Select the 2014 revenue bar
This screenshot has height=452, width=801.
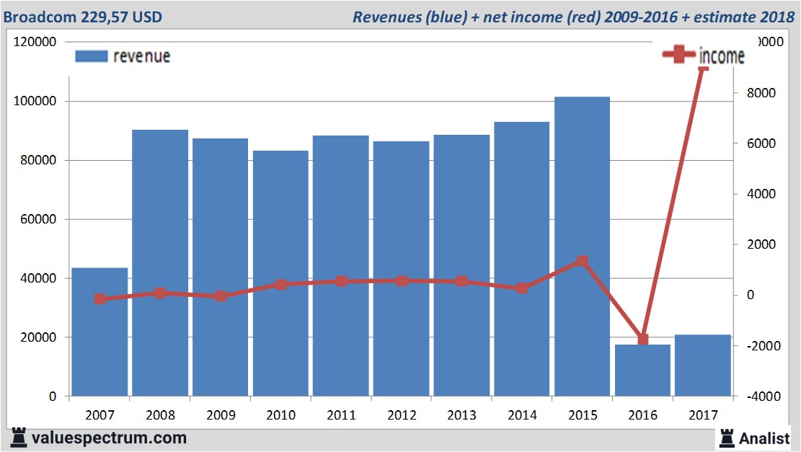coord(521,259)
